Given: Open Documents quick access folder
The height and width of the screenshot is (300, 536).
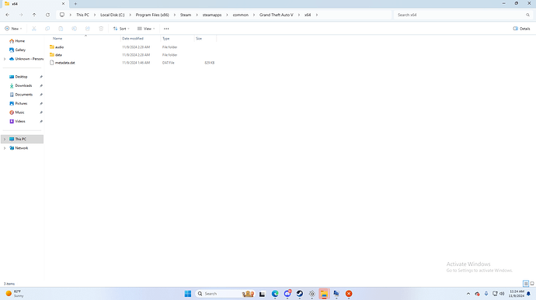Looking at the screenshot, I should point(23,95).
